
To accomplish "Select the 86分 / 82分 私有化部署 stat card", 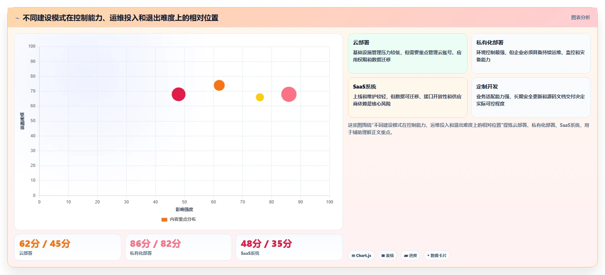I will (178, 247).
